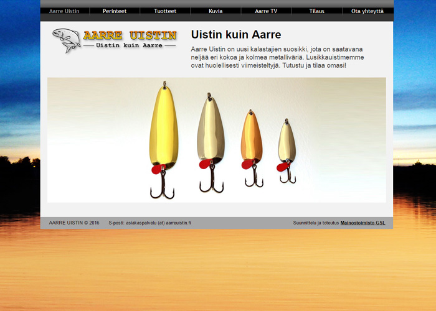The height and width of the screenshot is (311, 436).
Task: Open the Tuotteet menu item
Action: coord(165,11)
